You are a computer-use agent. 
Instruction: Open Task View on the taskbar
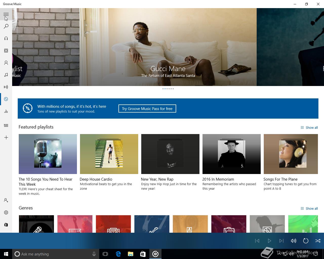click(105, 254)
